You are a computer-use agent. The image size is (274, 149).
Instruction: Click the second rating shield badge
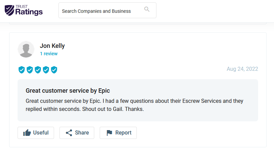click(x=30, y=70)
